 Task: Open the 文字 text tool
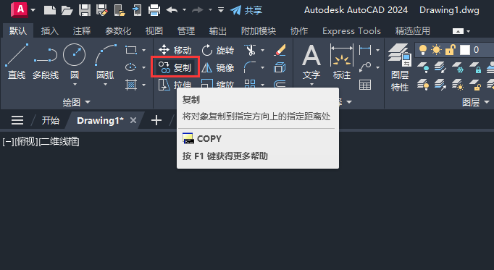[x=311, y=62]
